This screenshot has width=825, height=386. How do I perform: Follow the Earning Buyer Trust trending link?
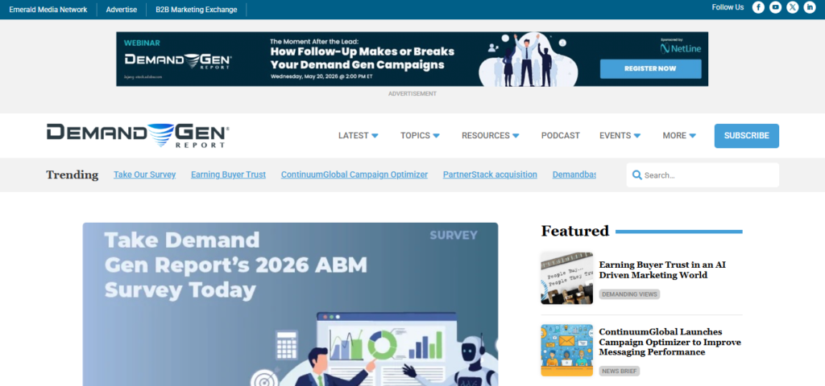click(x=228, y=175)
